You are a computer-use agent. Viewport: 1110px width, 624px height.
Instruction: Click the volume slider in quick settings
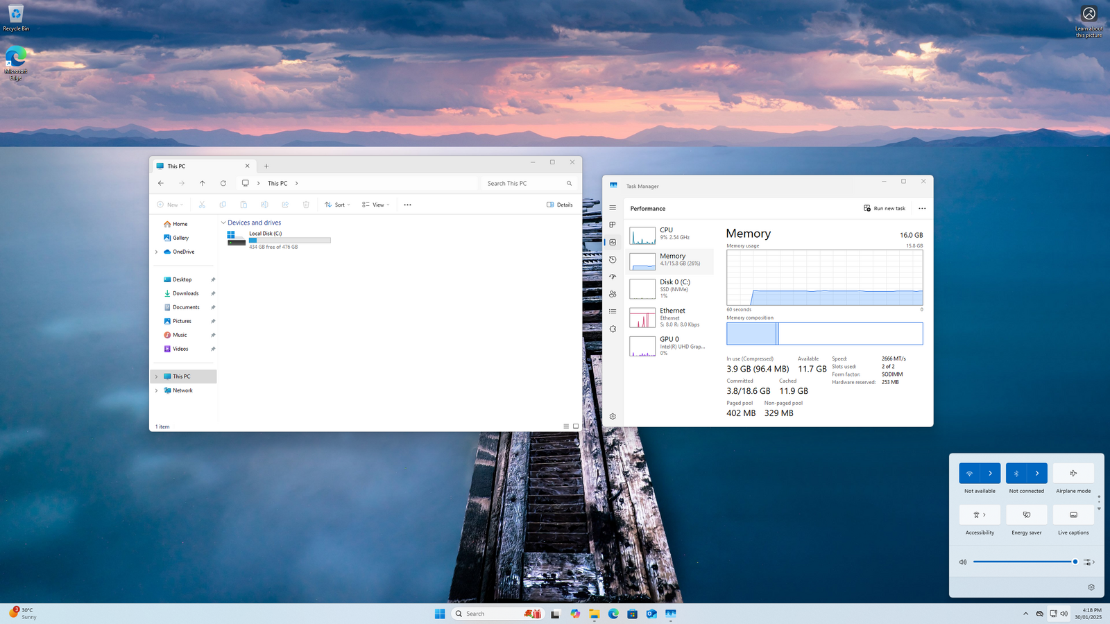(x=1023, y=562)
